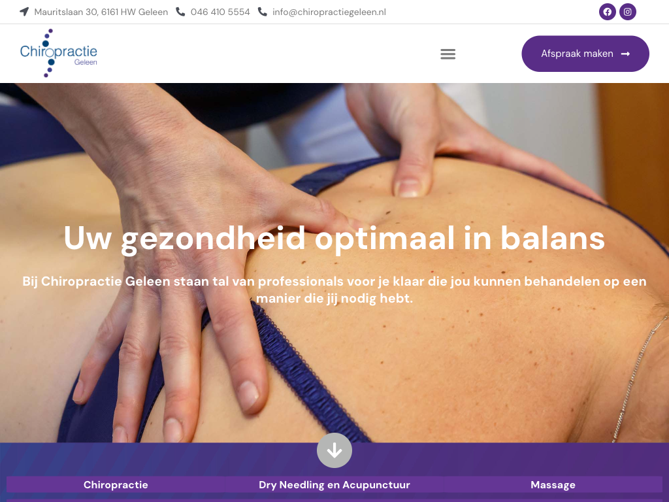Click the word Geleen in the logo

click(x=86, y=62)
